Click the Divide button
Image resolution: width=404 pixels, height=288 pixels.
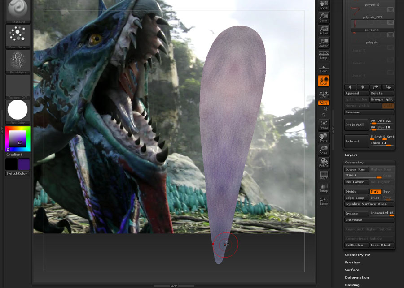[356, 192]
